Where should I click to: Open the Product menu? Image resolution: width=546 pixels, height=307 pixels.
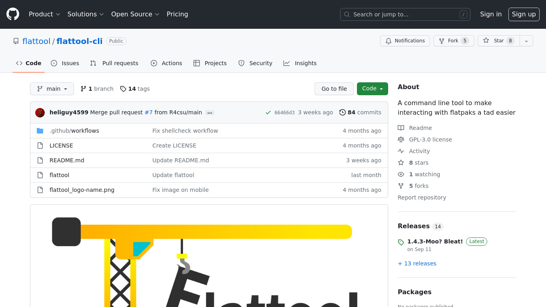pos(44,14)
